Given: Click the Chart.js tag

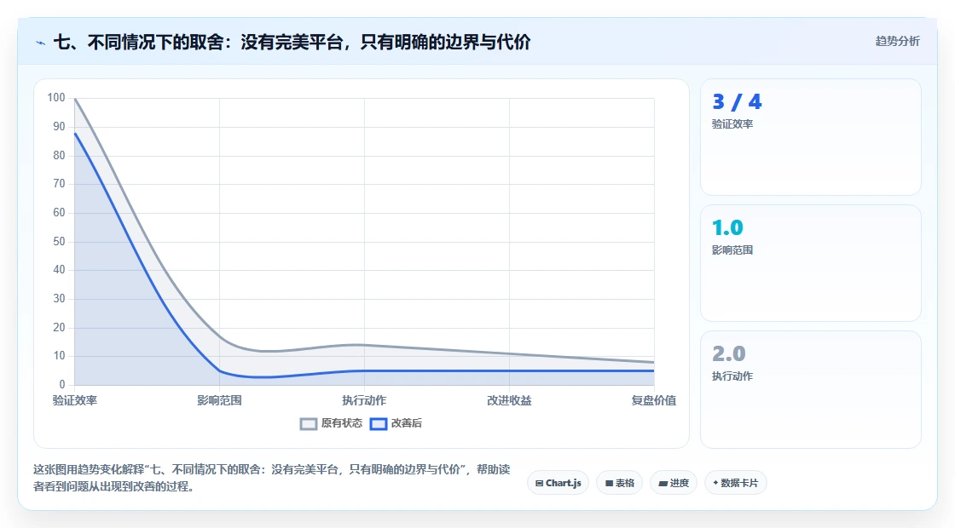Looking at the screenshot, I should coord(558,483).
